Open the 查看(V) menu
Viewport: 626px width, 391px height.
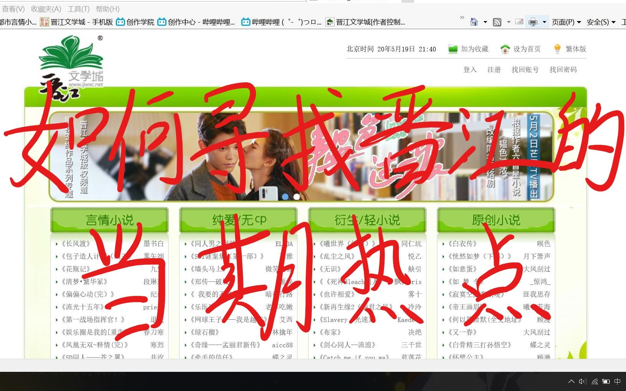pyautogui.click(x=13, y=8)
